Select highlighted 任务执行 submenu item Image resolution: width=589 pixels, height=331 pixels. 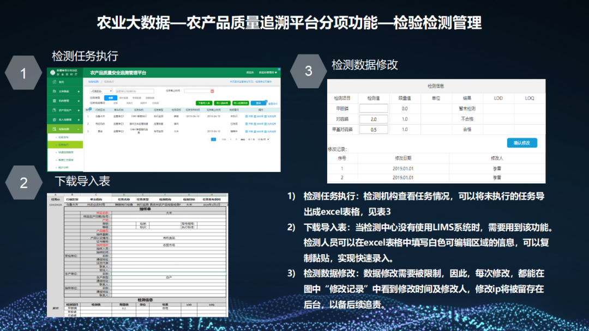[65, 145]
